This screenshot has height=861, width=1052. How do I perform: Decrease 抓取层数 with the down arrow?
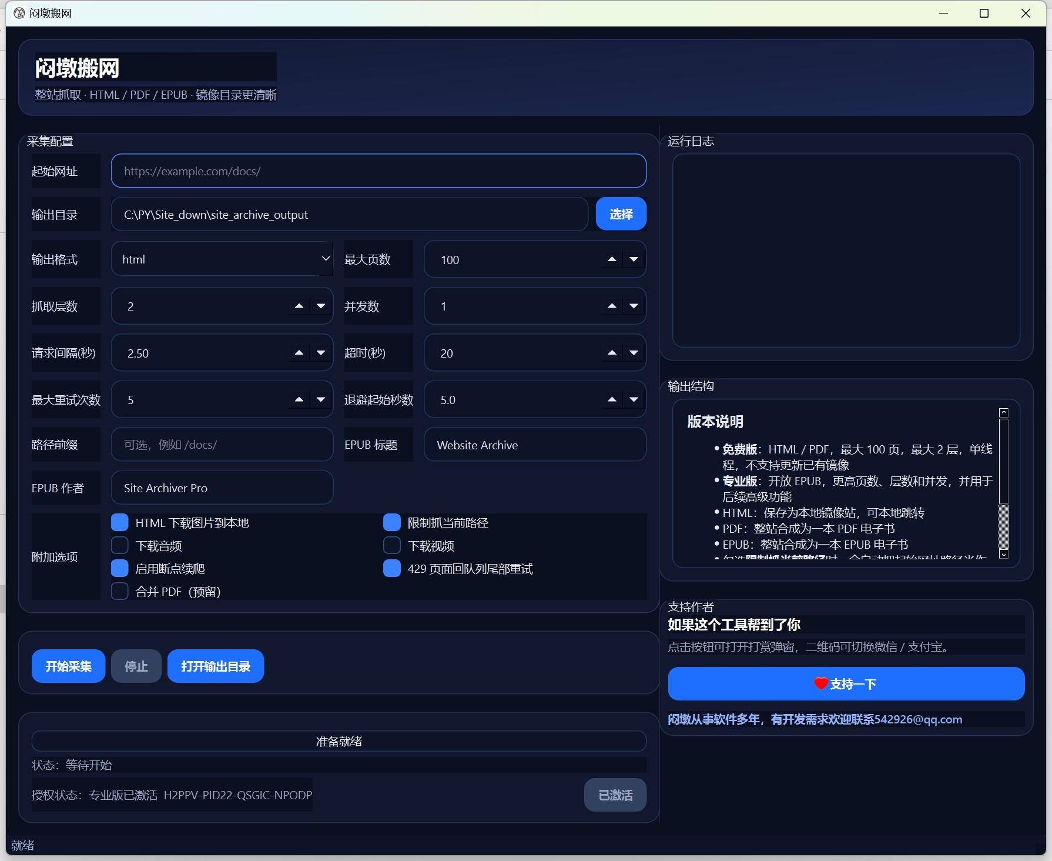tap(320, 306)
